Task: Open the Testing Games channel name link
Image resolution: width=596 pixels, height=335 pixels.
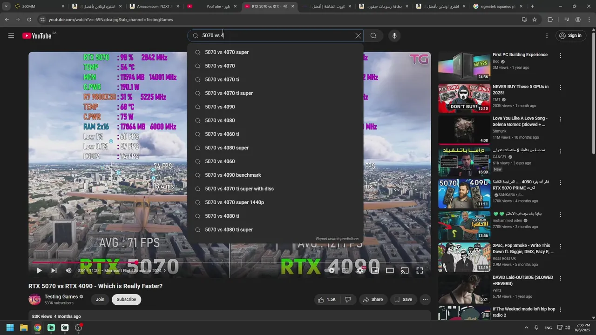Action: pyautogui.click(x=61, y=297)
